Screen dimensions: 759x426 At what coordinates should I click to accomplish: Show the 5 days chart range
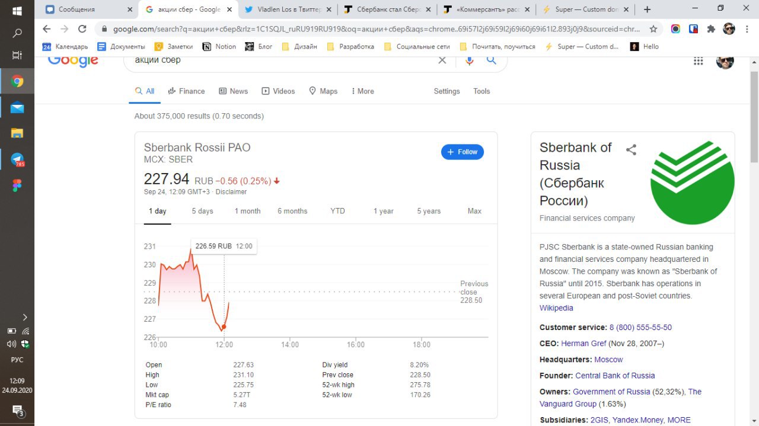[202, 211]
